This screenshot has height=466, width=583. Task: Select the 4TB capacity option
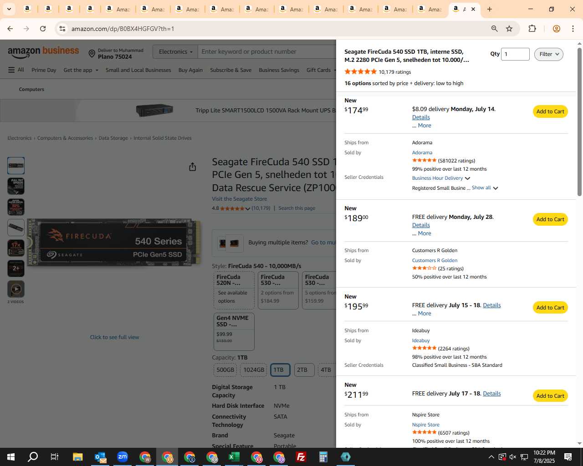coord(326,370)
